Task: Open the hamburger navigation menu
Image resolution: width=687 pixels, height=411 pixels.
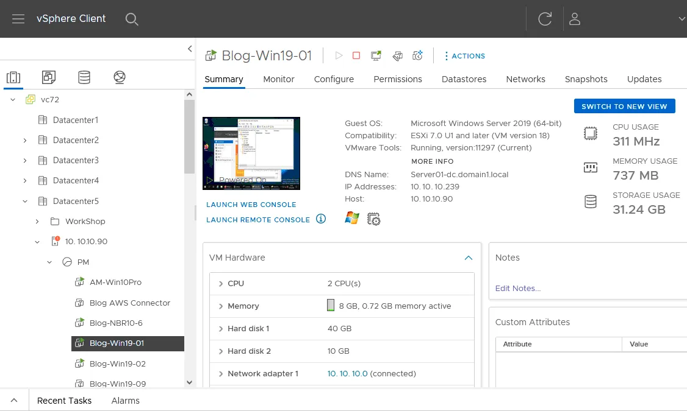Action: 18,19
